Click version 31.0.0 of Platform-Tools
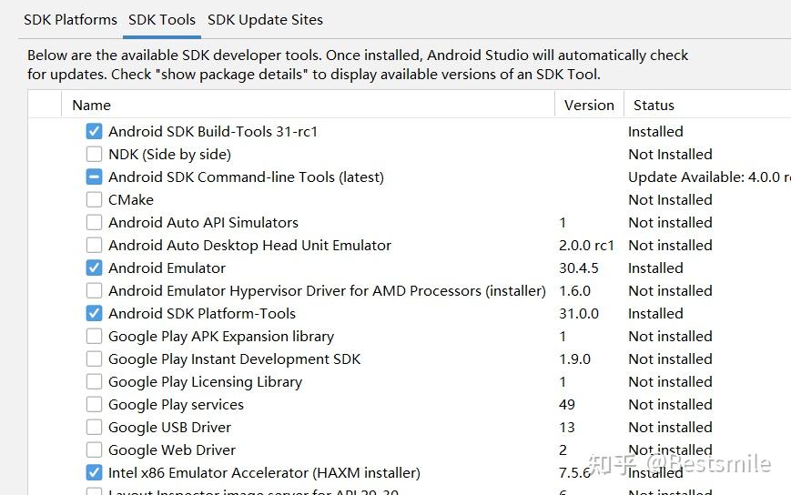 [x=579, y=314]
